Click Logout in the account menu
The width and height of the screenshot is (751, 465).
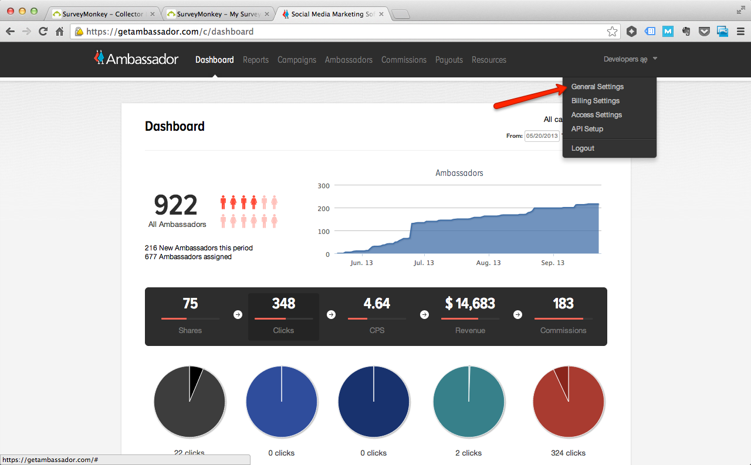tap(583, 148)
